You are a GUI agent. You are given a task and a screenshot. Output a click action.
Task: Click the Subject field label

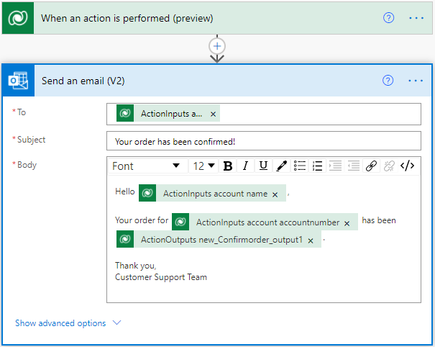click(x=31, y=140)
